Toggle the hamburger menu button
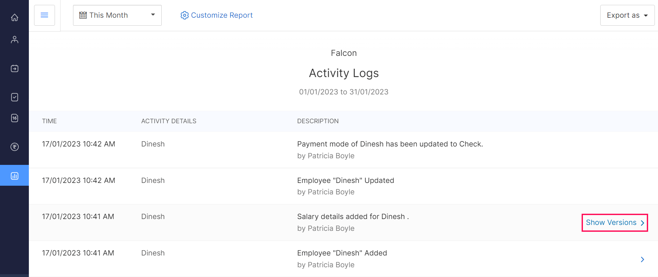The image size is (658, 277). pos(45,15)
